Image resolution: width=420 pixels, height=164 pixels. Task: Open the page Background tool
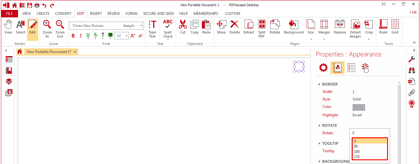(294, 27)
